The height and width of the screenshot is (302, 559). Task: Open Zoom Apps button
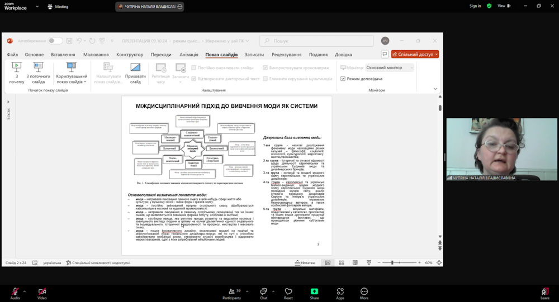click(x=340, y=294)
